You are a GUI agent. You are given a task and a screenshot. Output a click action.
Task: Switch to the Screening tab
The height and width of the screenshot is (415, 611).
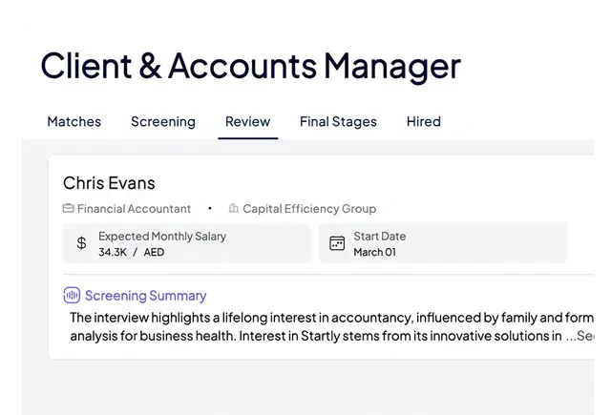163,122
